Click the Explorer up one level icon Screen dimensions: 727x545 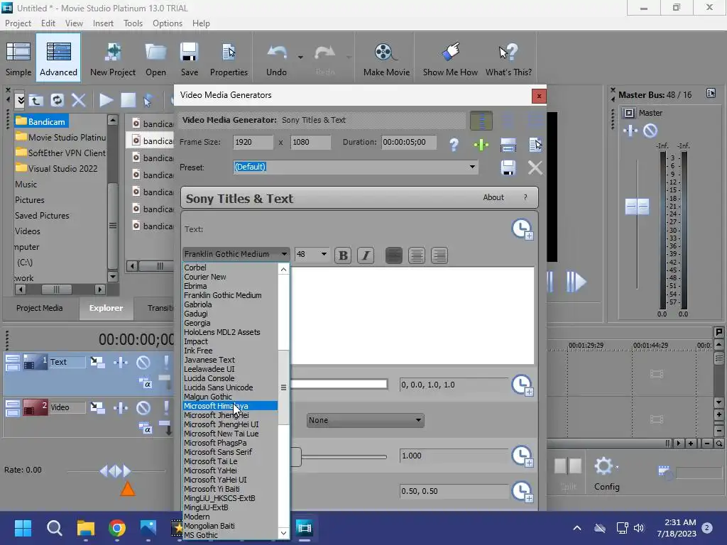[x=36, y=100]
